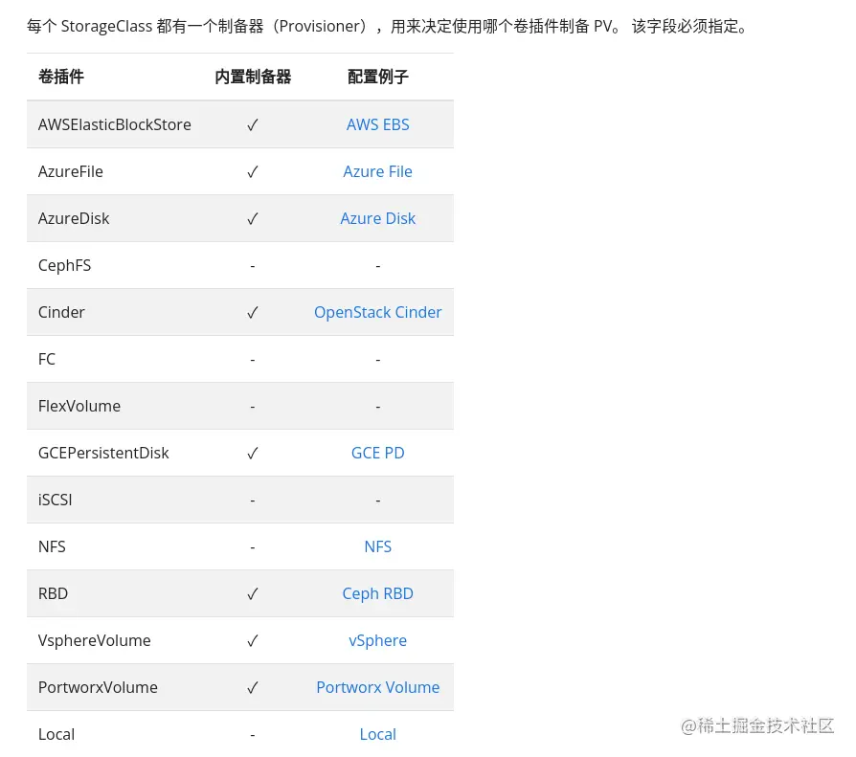Click the 内置制备器 column header
Image resolution: width=856 pixels, height=757 pixels.
coord(253,77)
